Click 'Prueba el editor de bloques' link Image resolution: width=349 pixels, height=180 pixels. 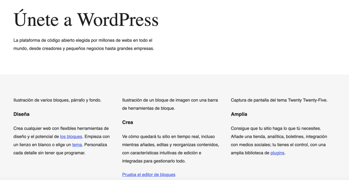tap(149, 175)
